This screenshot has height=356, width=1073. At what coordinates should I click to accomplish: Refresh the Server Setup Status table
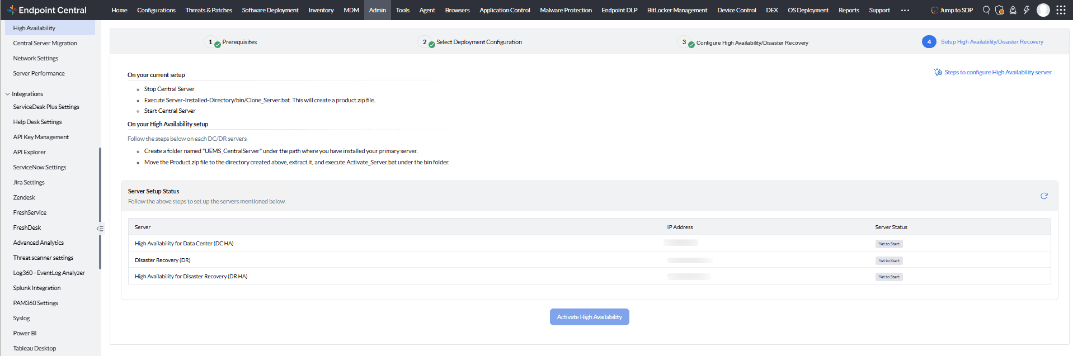click(1044, 196)
